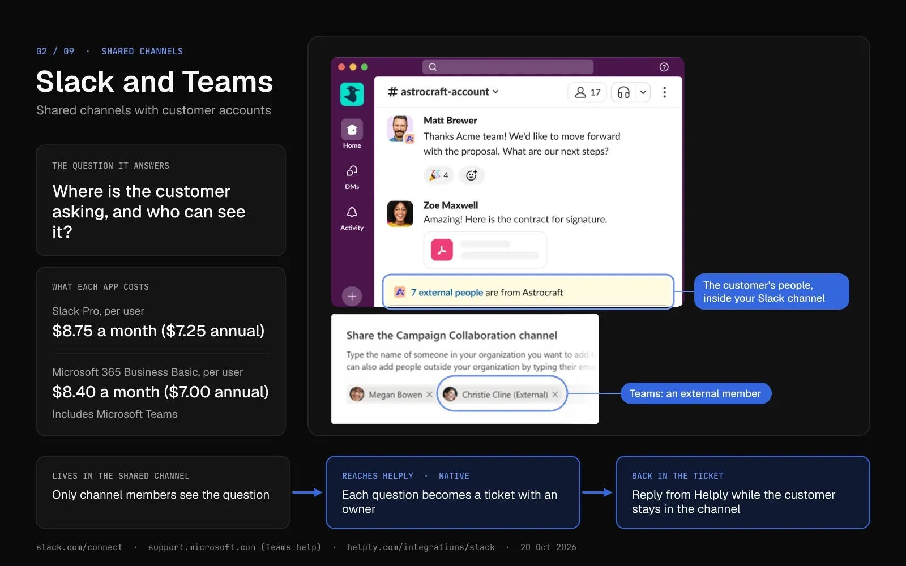Click the Christie Cline (External) chip
Image resolution: width=906 pixels, height=566 pixels.
(502, 394)
